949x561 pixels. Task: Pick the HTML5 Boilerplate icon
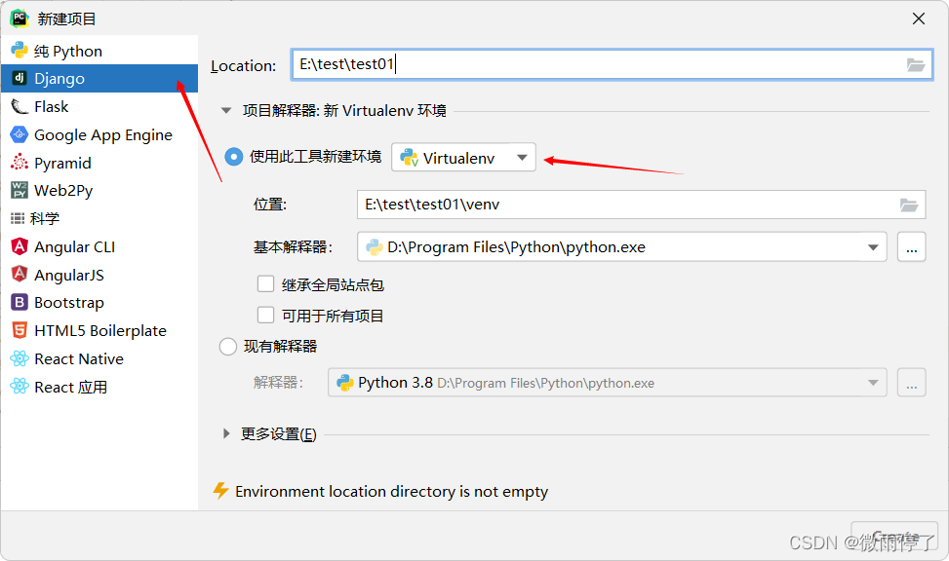(x=20, y=330)
